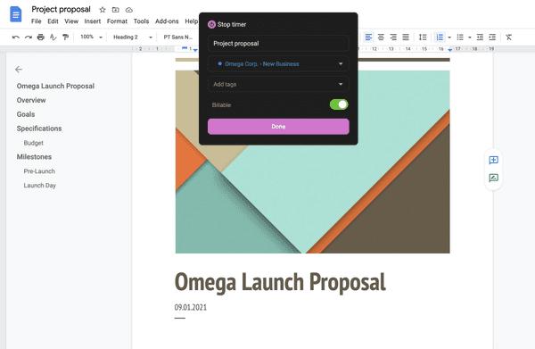Open numbered list style arrow
The height and width of the screenshot is (349, 535).
pyautogui.click(x=449, y=37)
